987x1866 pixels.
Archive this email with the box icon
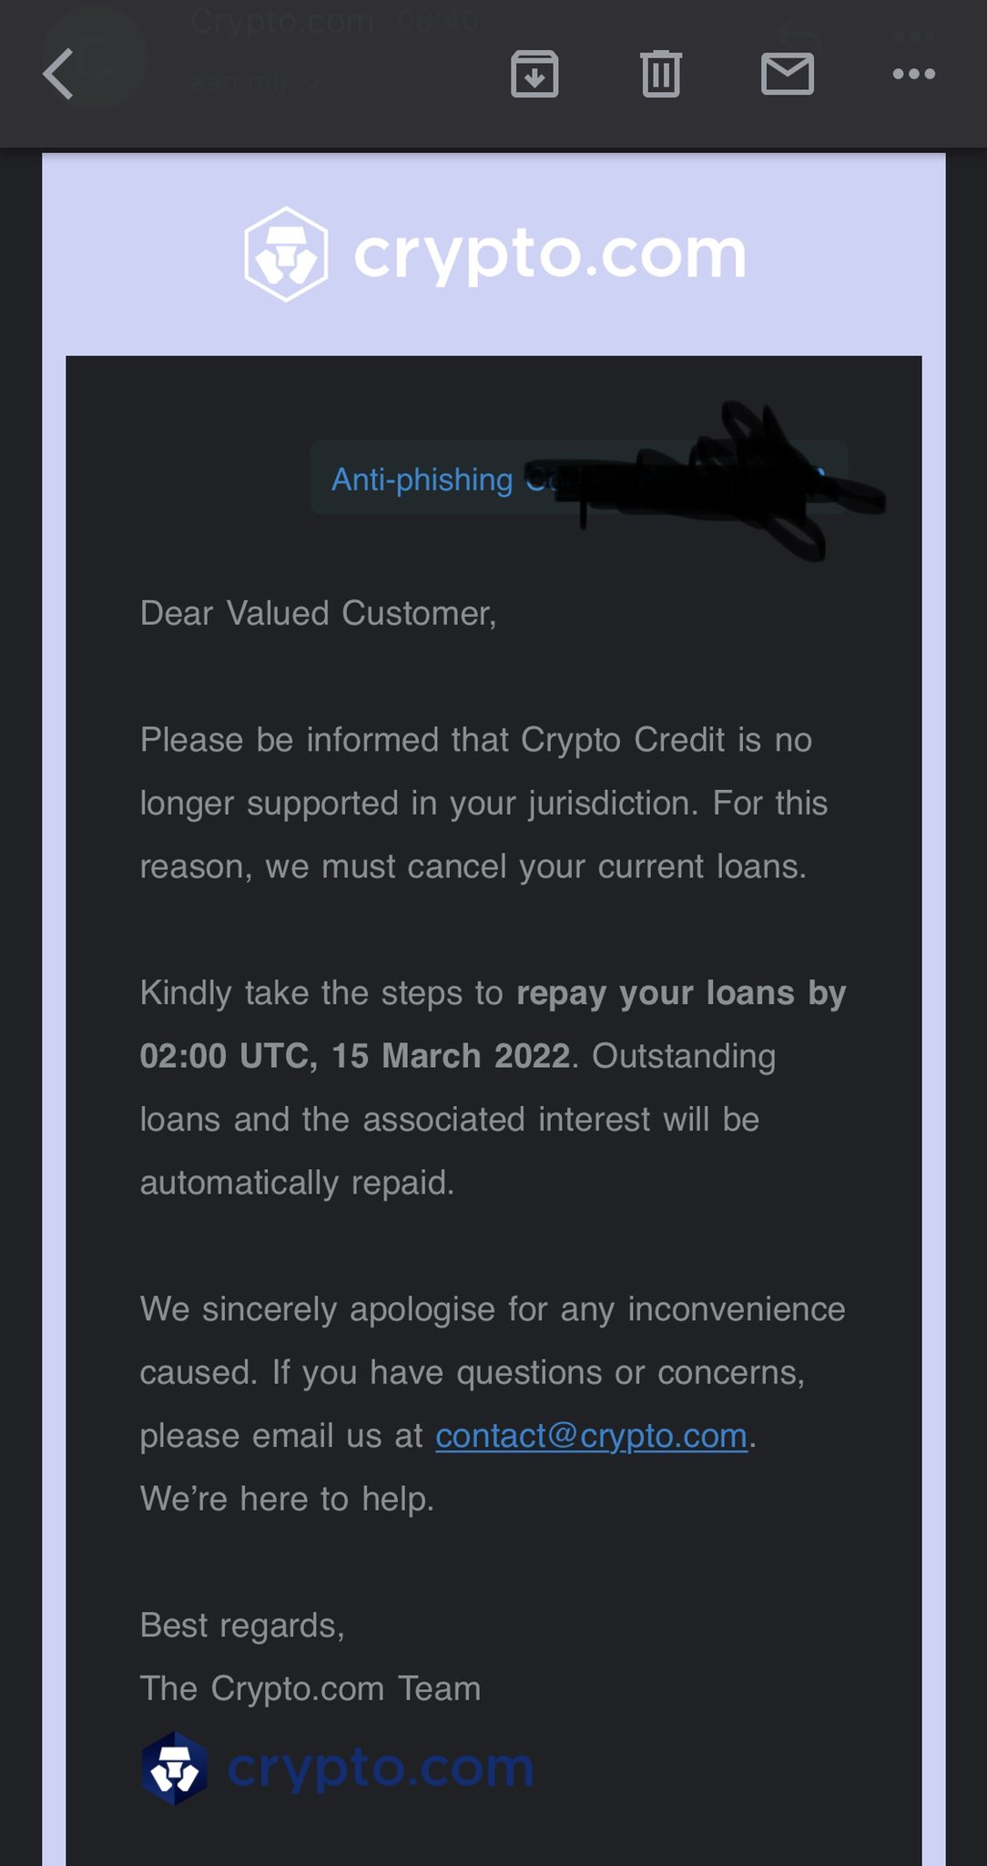click(x=534, y=74)
